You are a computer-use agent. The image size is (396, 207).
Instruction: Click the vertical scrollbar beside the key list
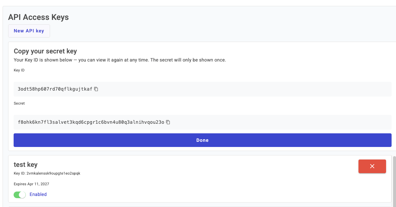(x=394, y=182)
